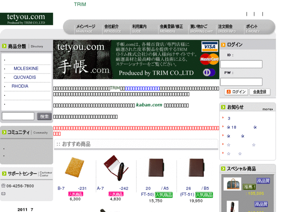Open the kaban.com link

[149, 105]
